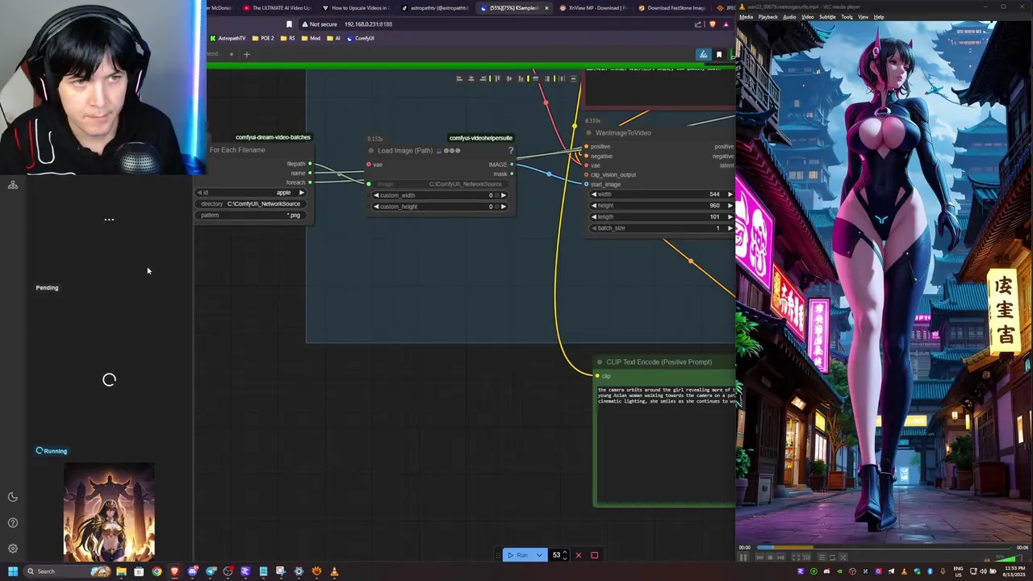Open the VLC cone icon in the taskbar
Image resolution: width=1033 pixels, height=581 pixels.
pyautogui.click(x=334, y=571)
